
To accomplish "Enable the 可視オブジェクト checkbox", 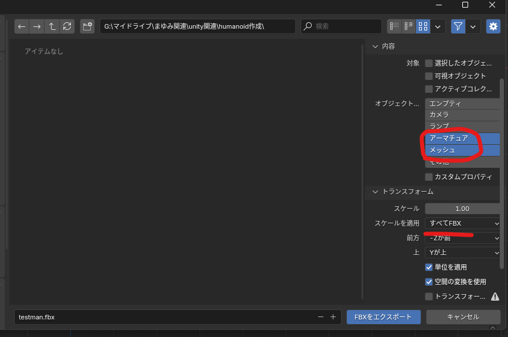I will [429, 76].
